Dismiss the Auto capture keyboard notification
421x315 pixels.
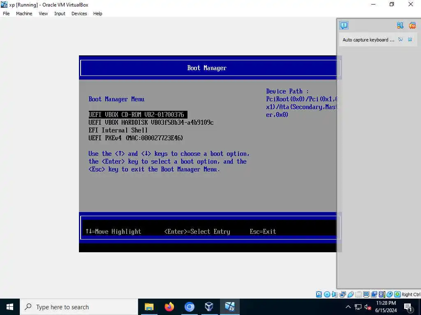click(410, 40)
